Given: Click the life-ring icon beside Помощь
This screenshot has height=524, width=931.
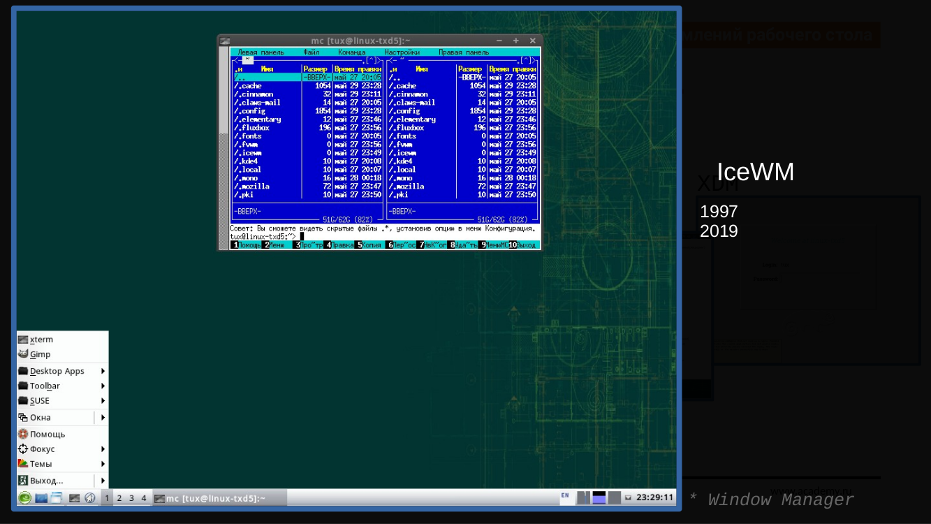Looking at the screenshot, I should 23,434.
